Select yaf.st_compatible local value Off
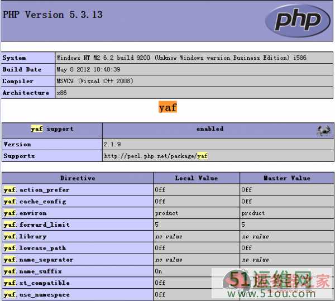 pyautogui.click(x=197, y=283)
